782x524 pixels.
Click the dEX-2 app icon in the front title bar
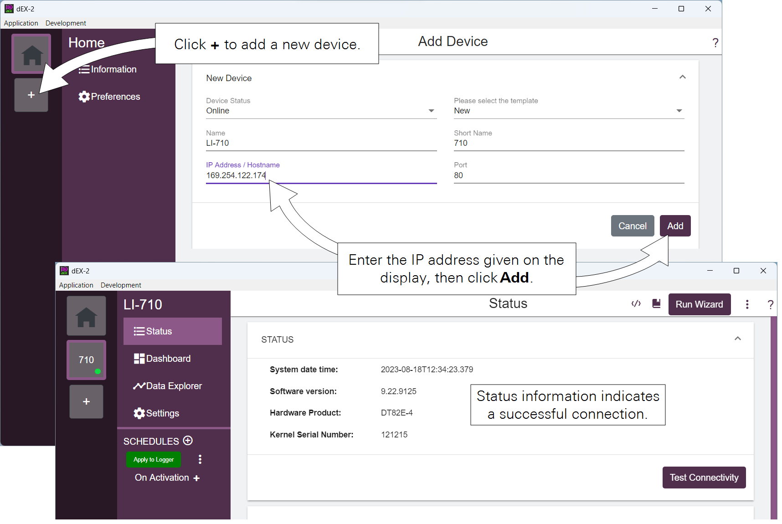(x=64, y=271)
